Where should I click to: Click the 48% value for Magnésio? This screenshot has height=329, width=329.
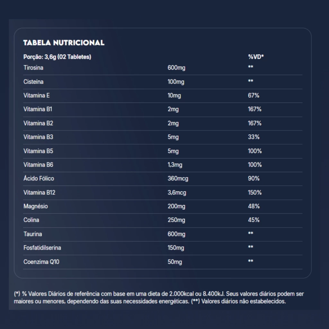tap(254, 206)
